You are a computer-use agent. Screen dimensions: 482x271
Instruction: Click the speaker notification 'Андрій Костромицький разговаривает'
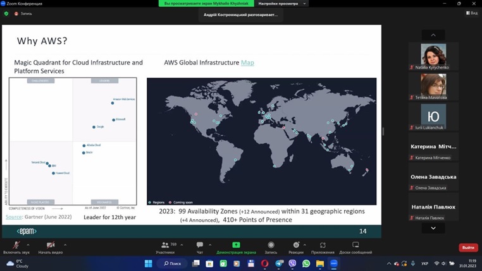coord(241,15)
